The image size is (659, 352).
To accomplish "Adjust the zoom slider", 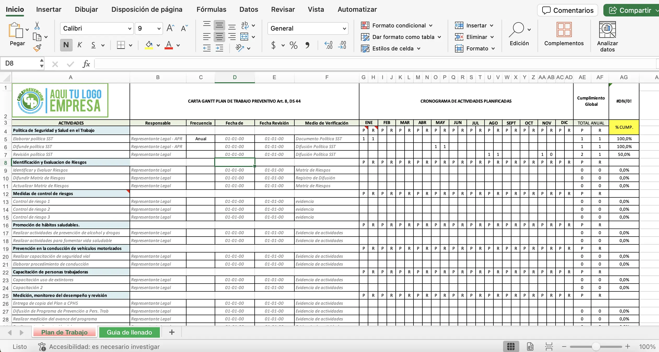I will (x=596, y=346).
